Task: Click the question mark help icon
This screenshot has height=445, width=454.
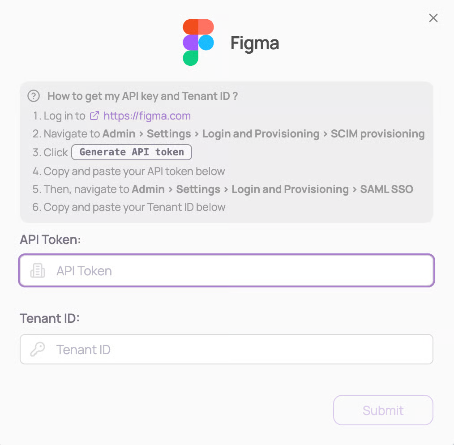Action: (x=34, y=96)
